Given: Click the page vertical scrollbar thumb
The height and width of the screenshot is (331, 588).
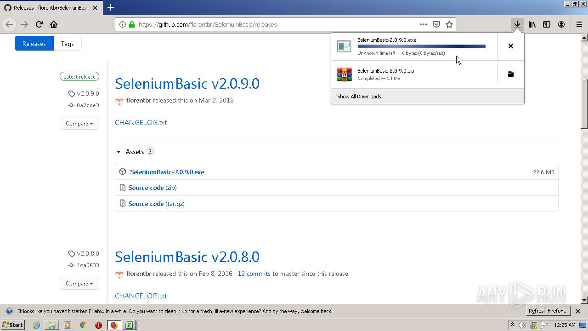Looking at the screenshot, I should [x=584, y=104].
